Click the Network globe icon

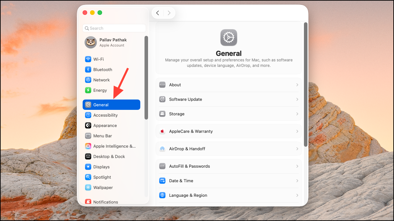coord(88,80)
